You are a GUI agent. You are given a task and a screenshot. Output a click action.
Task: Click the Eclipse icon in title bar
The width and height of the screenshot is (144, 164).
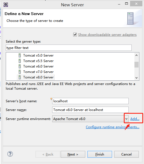pos(6,5)
